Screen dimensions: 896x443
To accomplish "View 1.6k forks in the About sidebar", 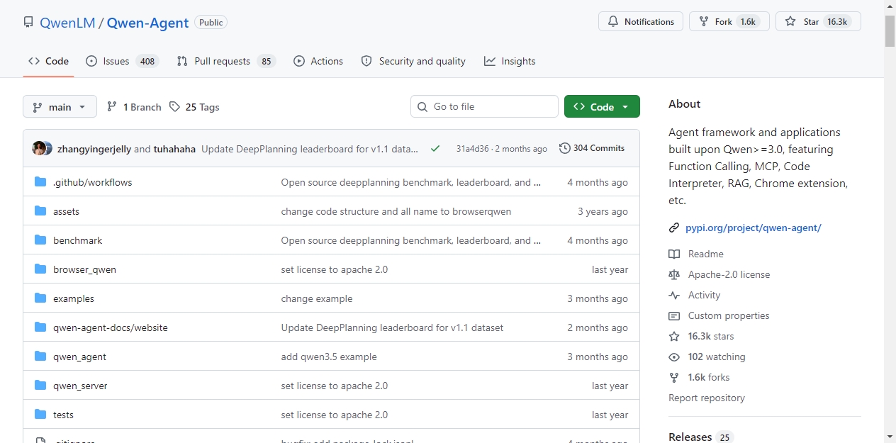I will pos(708,377).
